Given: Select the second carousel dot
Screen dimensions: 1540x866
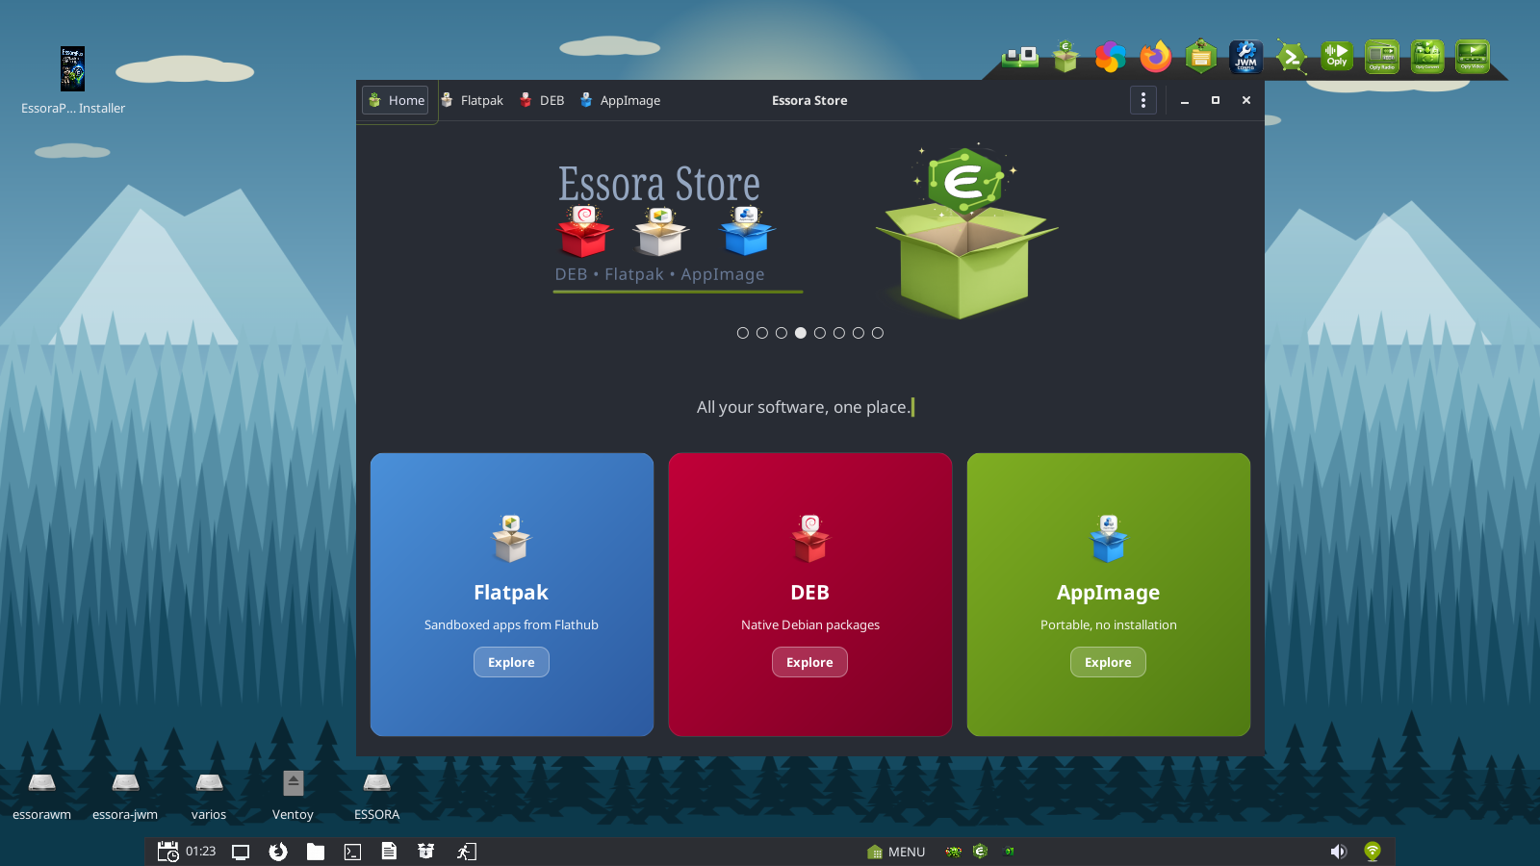Looking at the screenshot, I should pos(761,333).
